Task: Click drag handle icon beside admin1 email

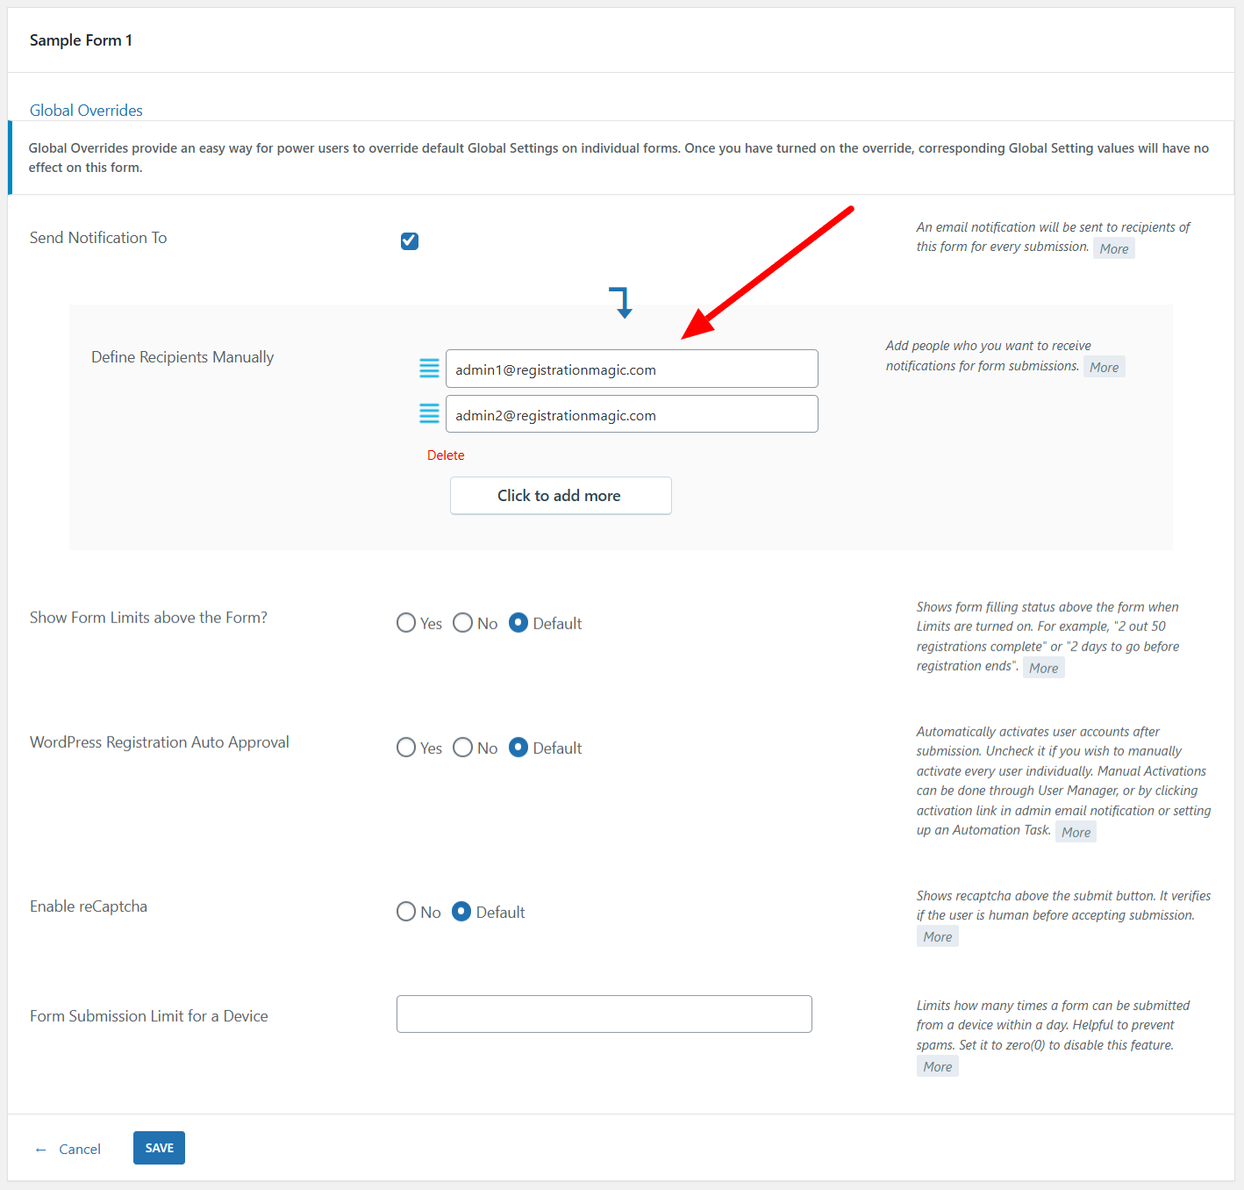Action: pyautogui.click(x=429, y=369)
